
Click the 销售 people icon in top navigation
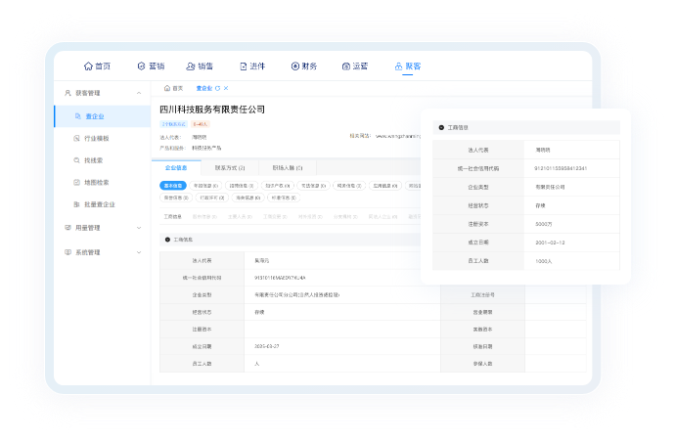pyautogui.click(x=190, y=66)
